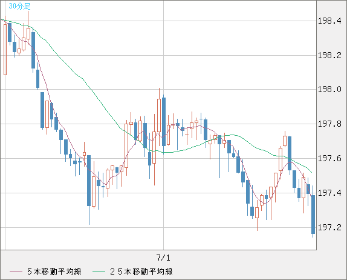This screenshot has width=347, height=280.
Task: Click the 198.0 price axis label
Action: [329, 90]
